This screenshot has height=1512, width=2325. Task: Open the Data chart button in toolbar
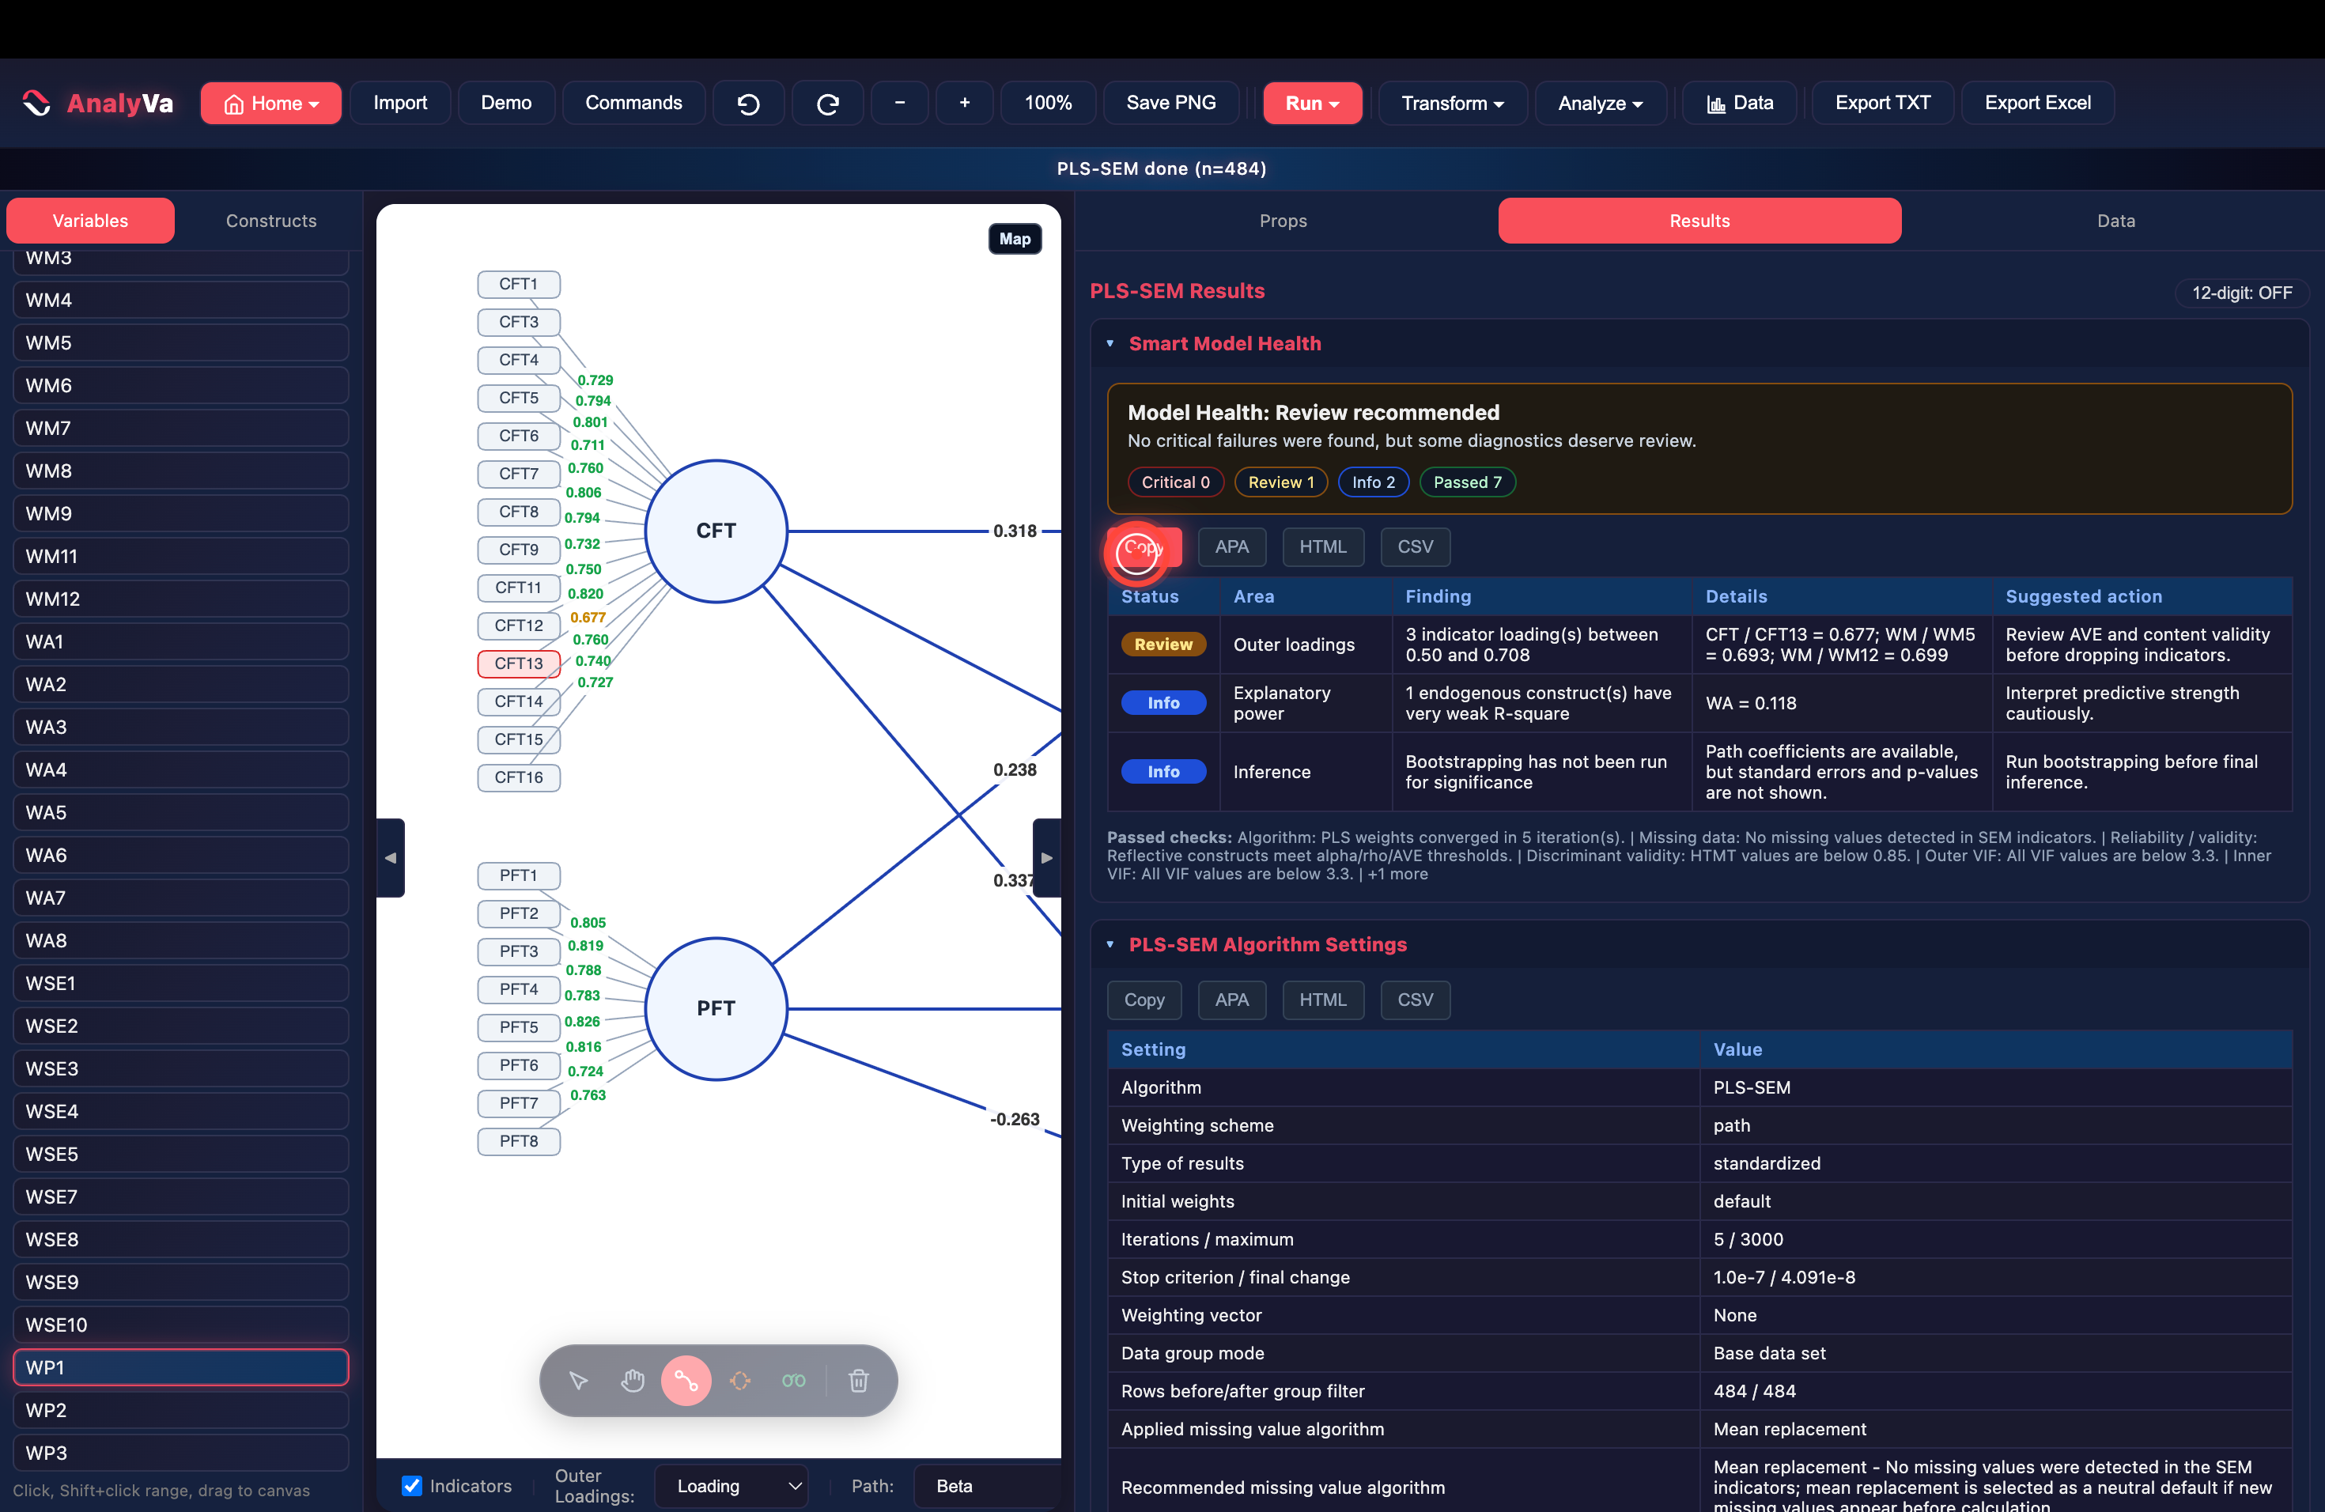(1740, 103)
